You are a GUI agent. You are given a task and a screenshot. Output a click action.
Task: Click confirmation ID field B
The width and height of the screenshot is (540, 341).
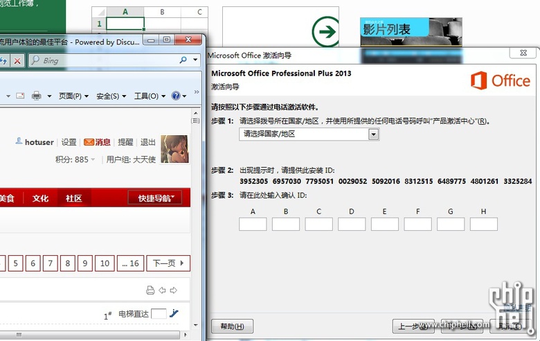tap(286, 224)
